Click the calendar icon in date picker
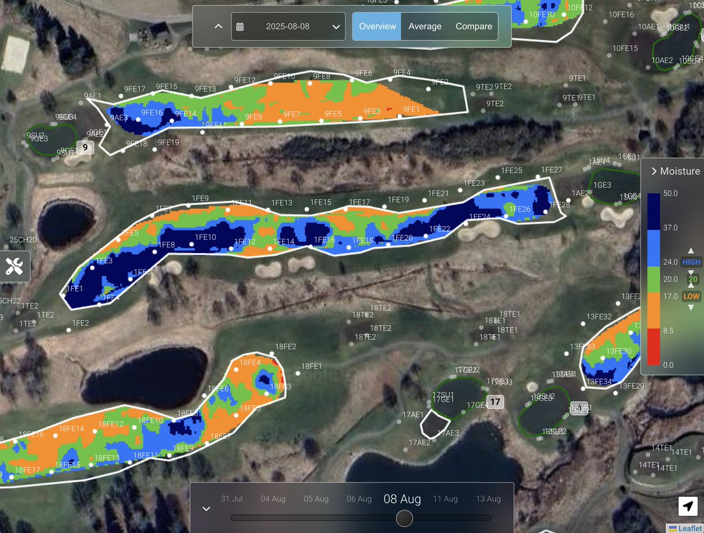The height and width of the screenshot is (533, 704). (x=240, y=26)
